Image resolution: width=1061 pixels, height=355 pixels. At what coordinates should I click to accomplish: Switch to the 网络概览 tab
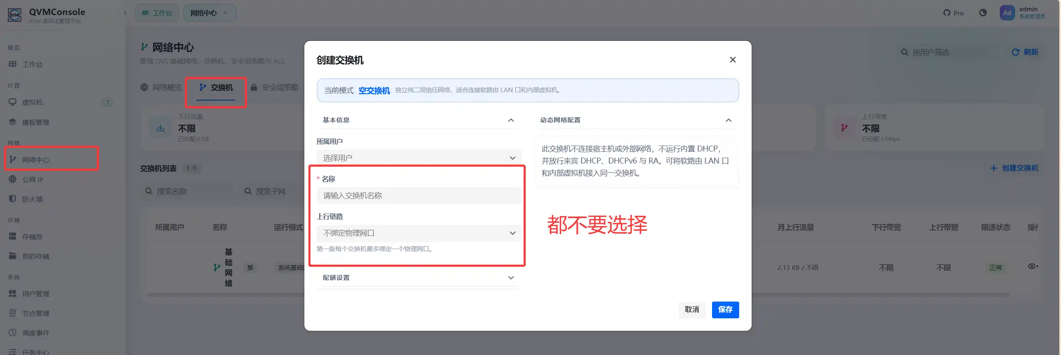click(x=161, y=88)
